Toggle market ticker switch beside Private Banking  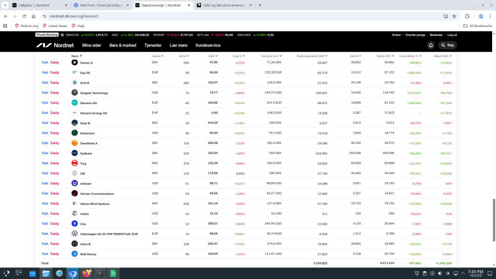tap(62, 35)
